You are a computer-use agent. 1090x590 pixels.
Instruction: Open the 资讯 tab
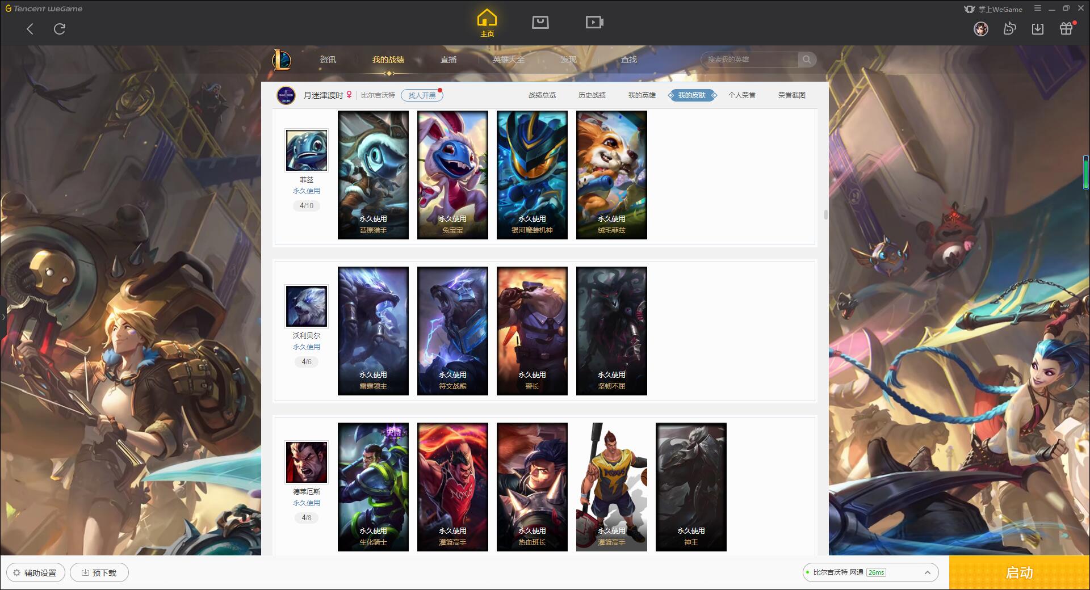328,60
